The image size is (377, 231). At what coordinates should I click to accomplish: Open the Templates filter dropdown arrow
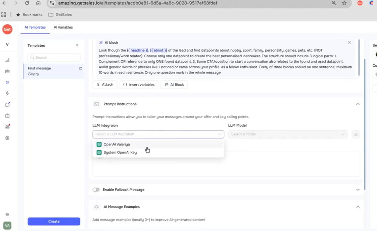pyautogui.click(x=77, y=45)
